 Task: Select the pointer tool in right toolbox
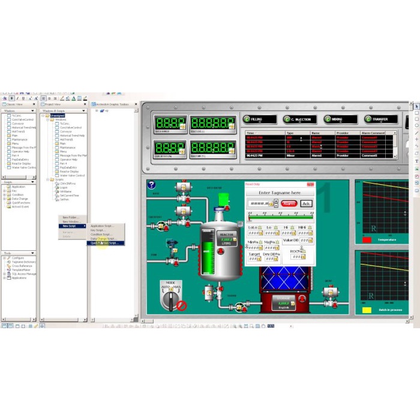click(416, 106)
